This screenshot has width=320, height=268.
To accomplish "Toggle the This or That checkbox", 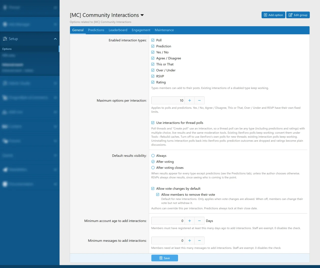I will [x=153, y=64].
